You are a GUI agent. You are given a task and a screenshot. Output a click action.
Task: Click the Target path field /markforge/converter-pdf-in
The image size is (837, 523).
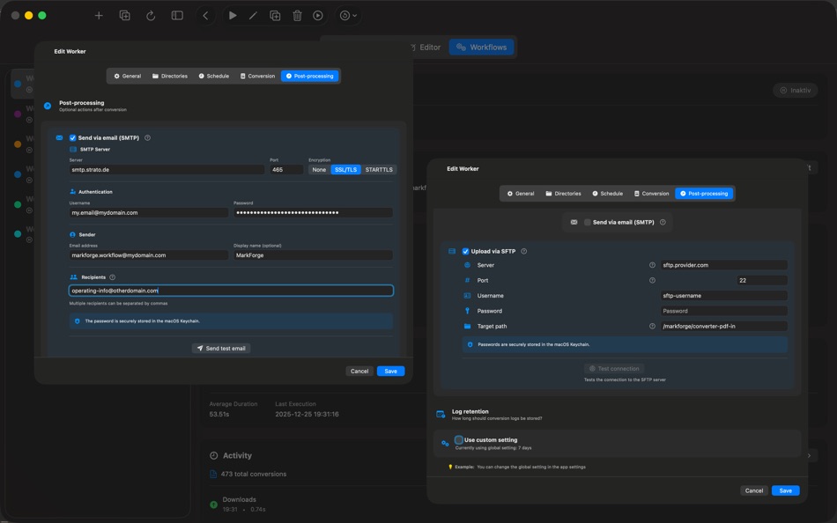[724, 326]
